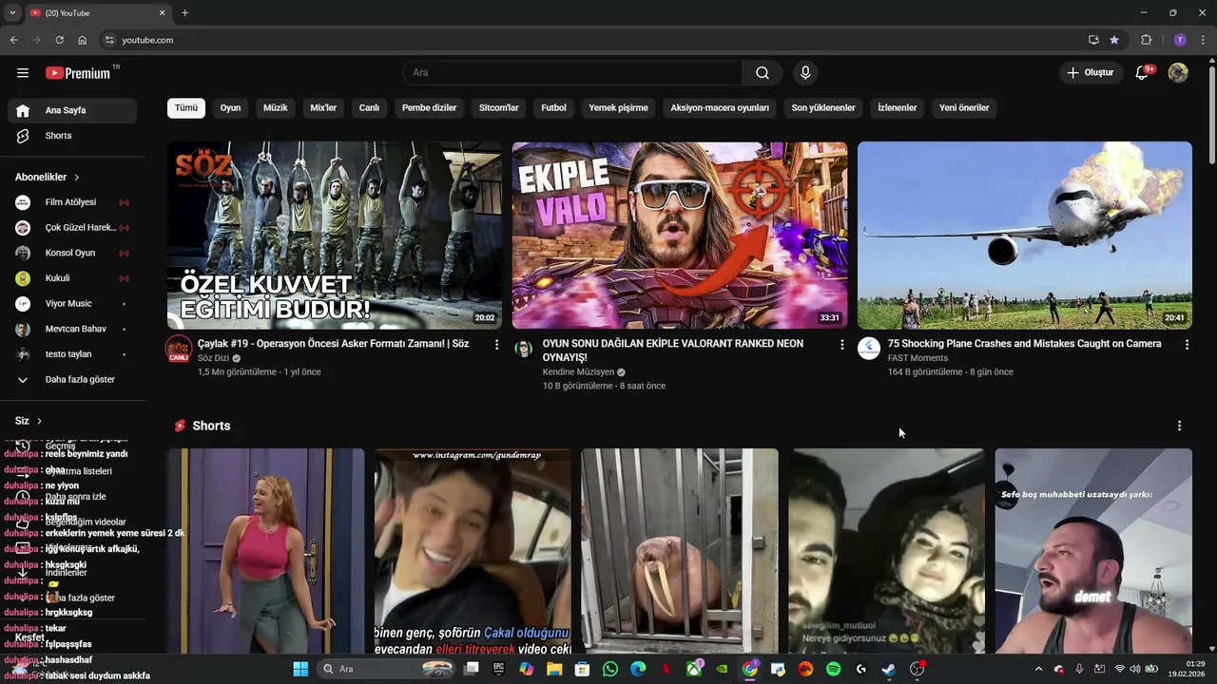Open the walrus Shorts thumbnail
The image size is (1217, 684).
(x=680, y=551)
